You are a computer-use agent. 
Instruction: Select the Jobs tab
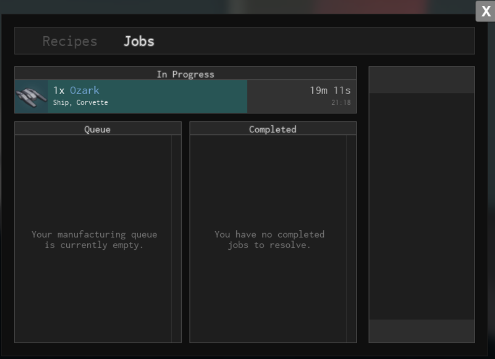139,41
